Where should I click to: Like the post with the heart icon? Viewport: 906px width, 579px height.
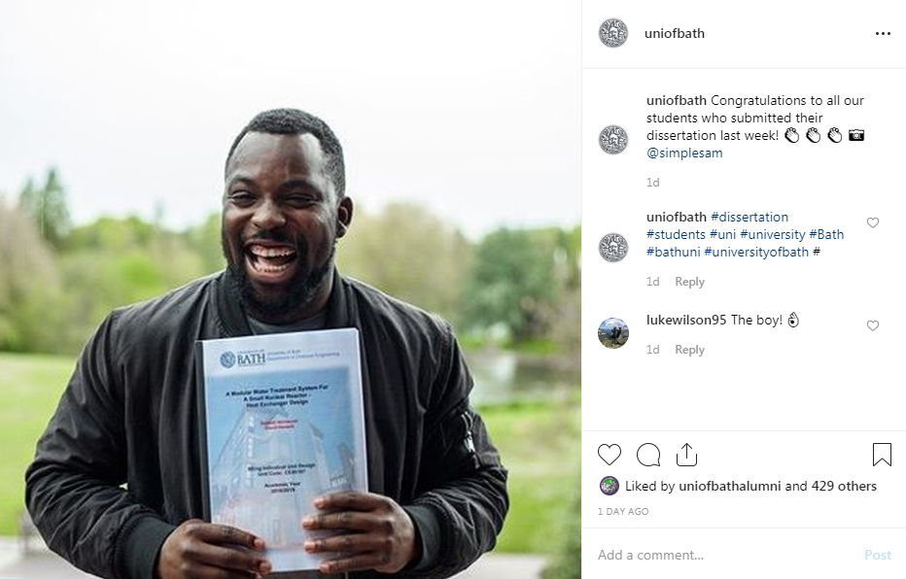click(609, 455)
